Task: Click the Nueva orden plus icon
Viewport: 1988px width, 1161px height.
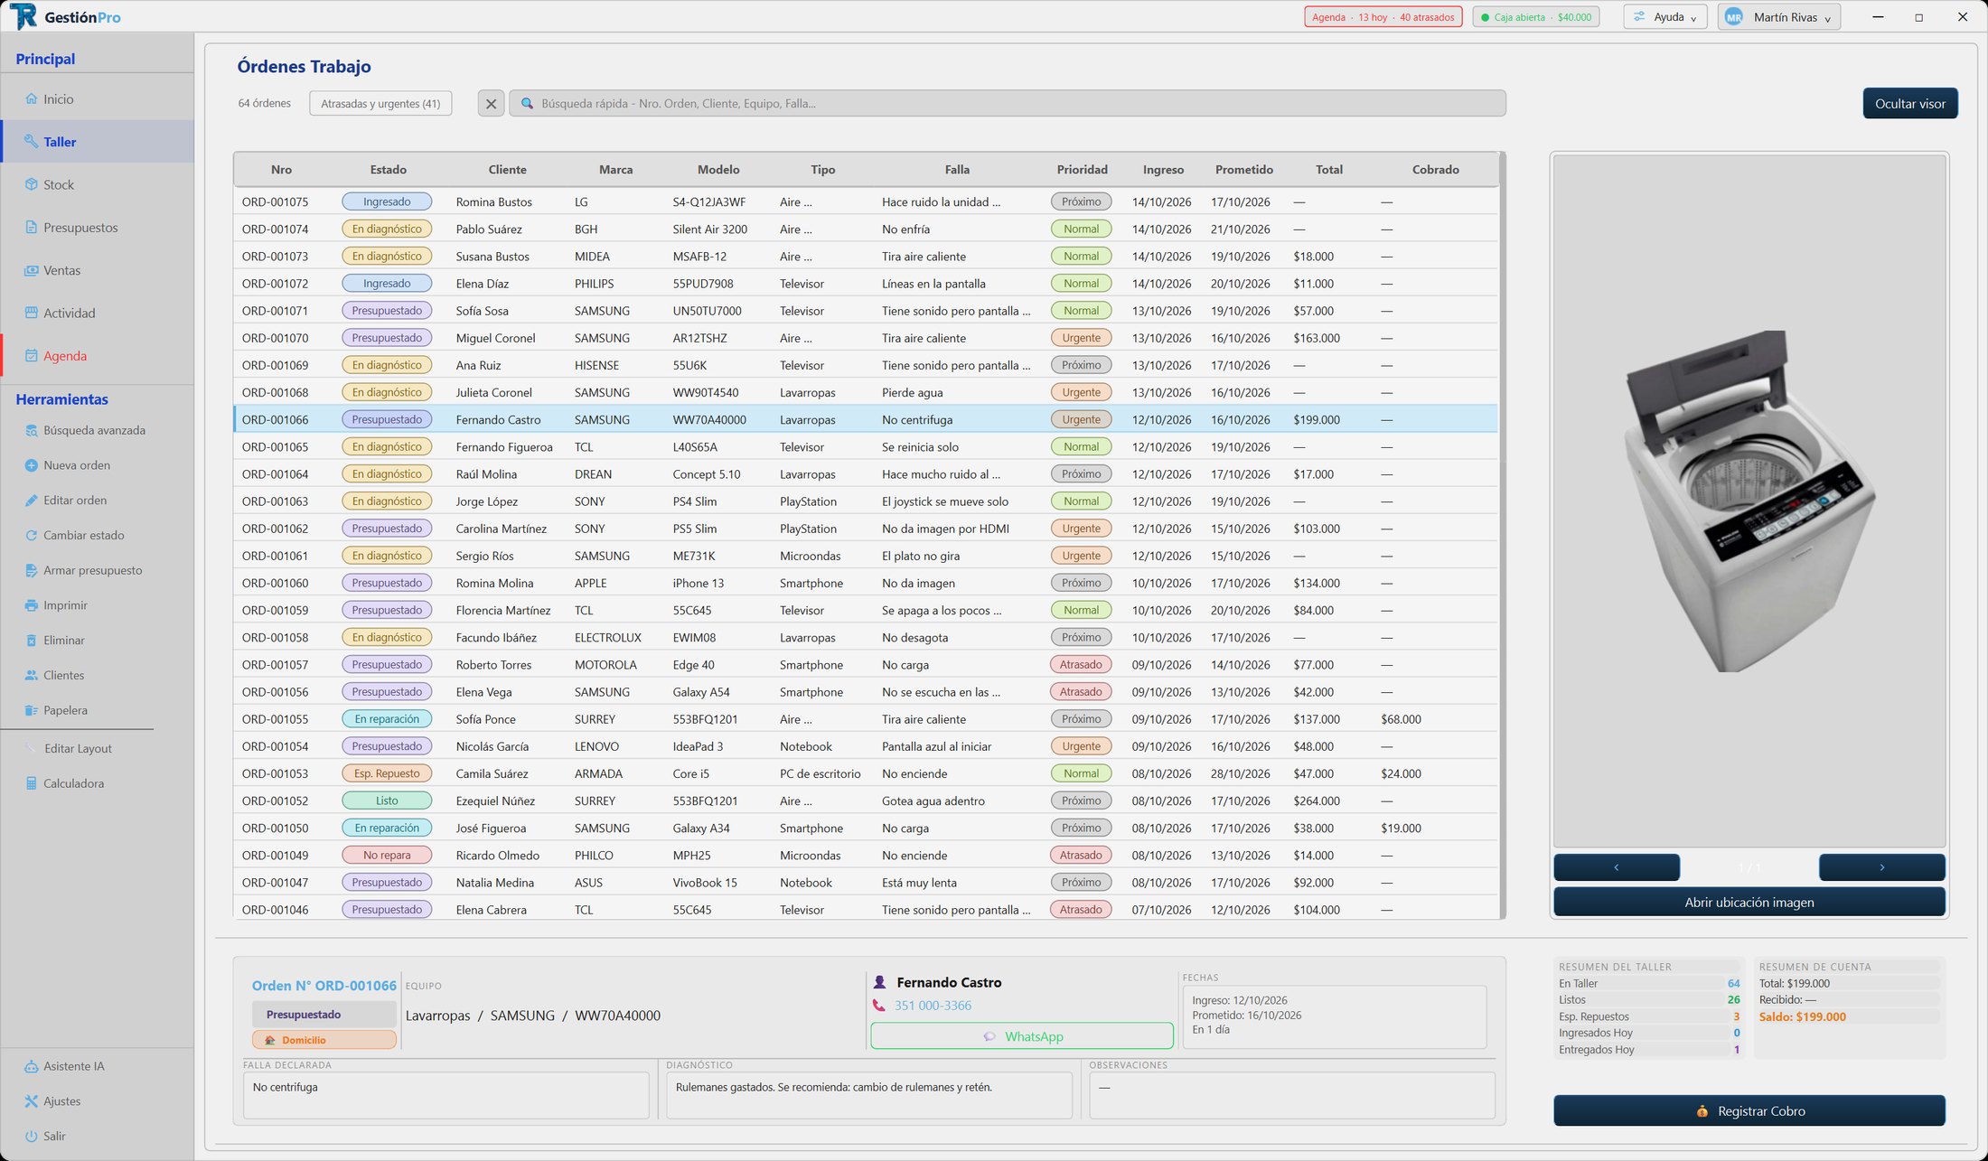Action: tap(32, 465)
